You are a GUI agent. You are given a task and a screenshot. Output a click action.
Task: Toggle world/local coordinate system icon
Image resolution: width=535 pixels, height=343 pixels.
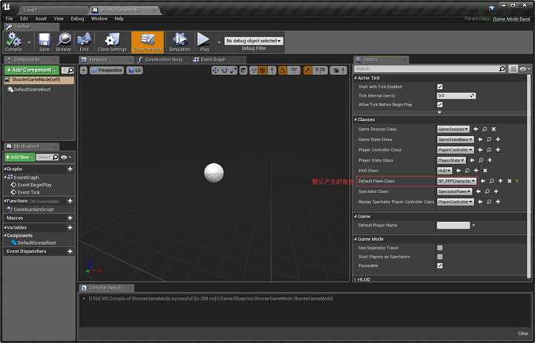pyautogui.click(x=243, y=71)
